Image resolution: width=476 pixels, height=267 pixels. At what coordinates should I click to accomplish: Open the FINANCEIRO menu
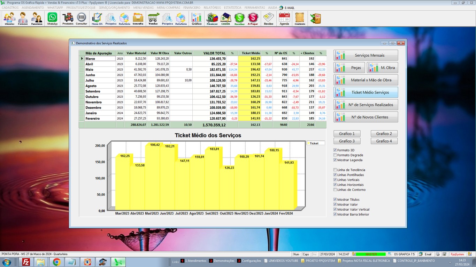pyautogui.click(x=192, y=7)
